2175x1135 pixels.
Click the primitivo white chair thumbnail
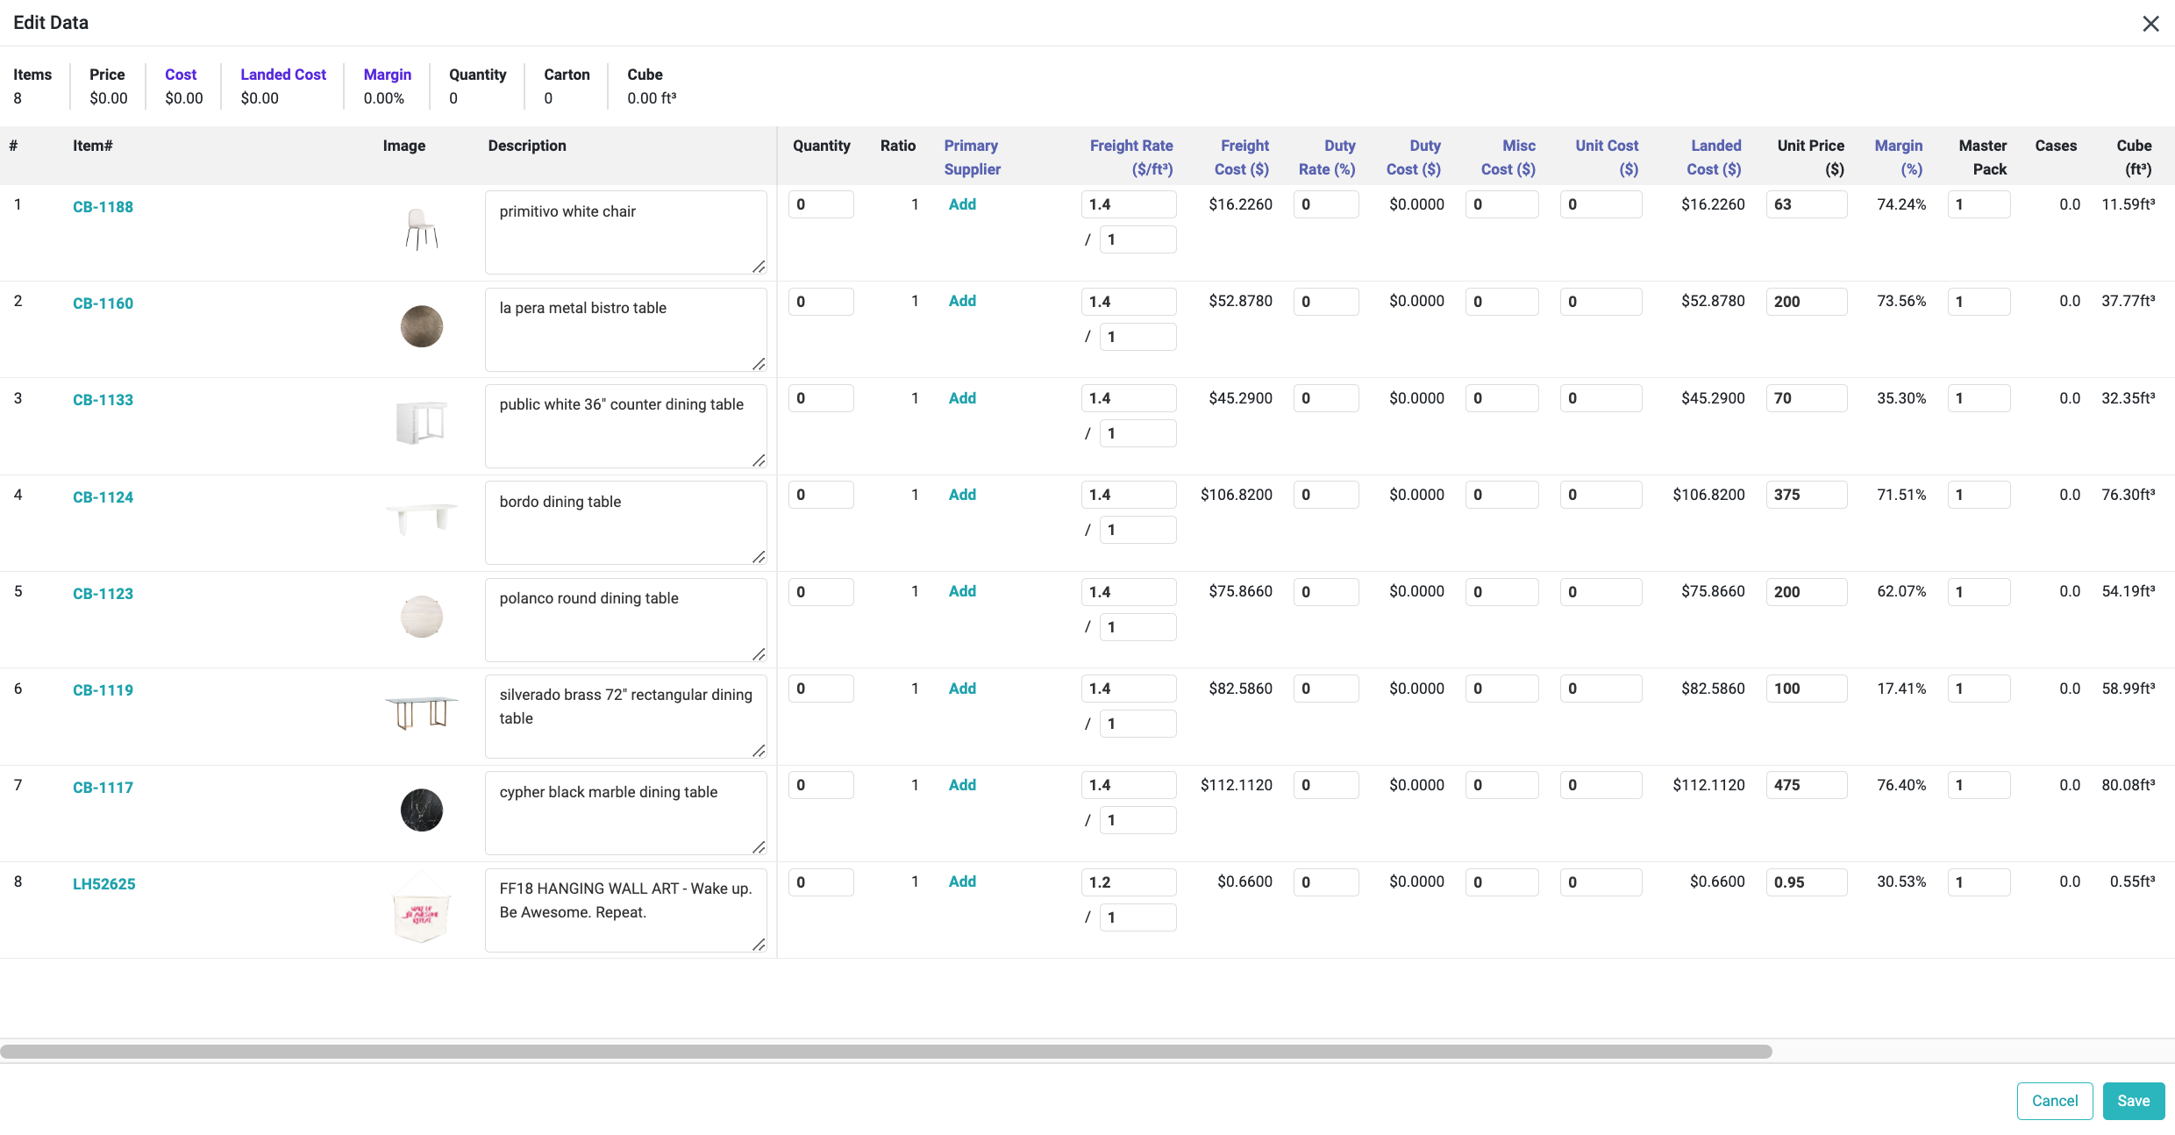[x=421, y=230]
